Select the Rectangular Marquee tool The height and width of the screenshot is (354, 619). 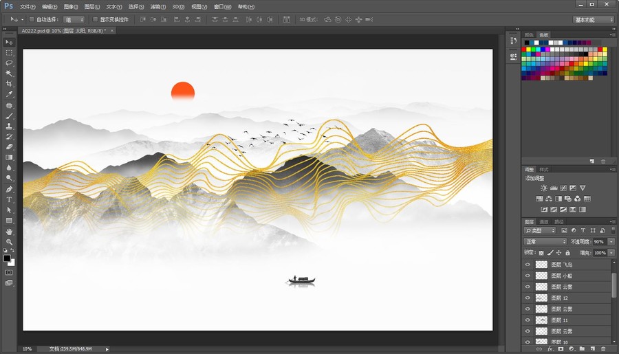(x=9, y=53)
